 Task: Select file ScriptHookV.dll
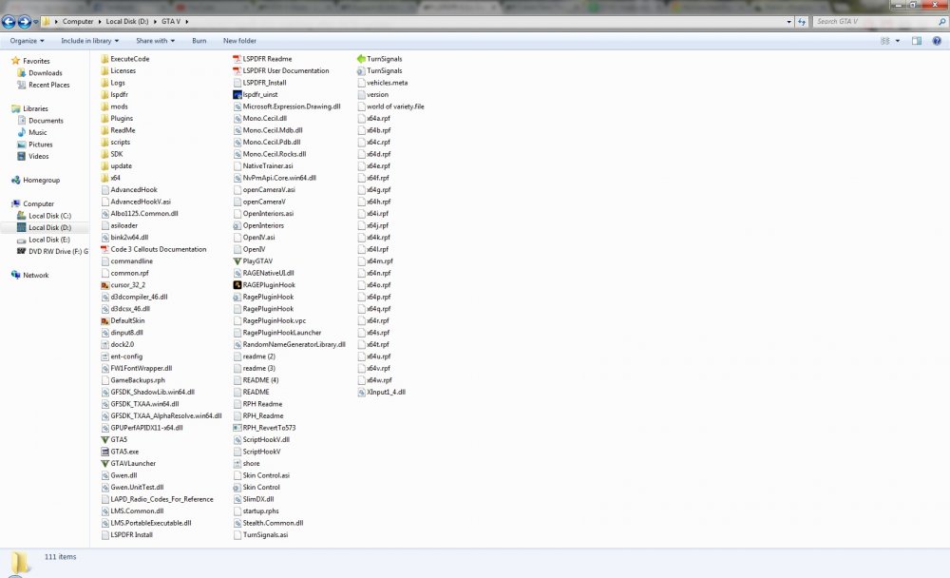tap(262, 440)
